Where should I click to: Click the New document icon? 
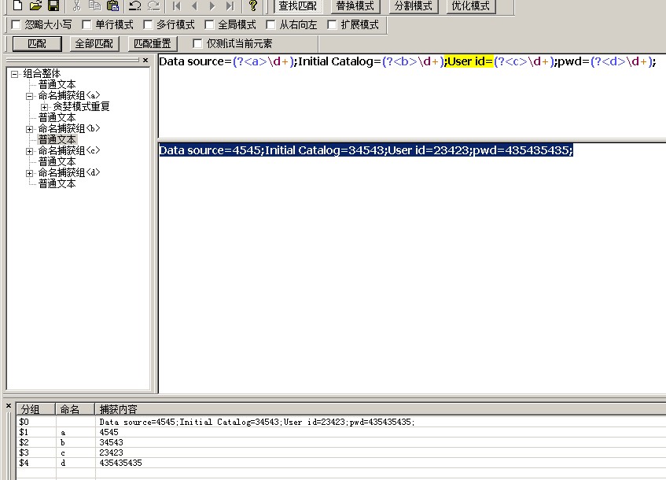click(17, 5)
